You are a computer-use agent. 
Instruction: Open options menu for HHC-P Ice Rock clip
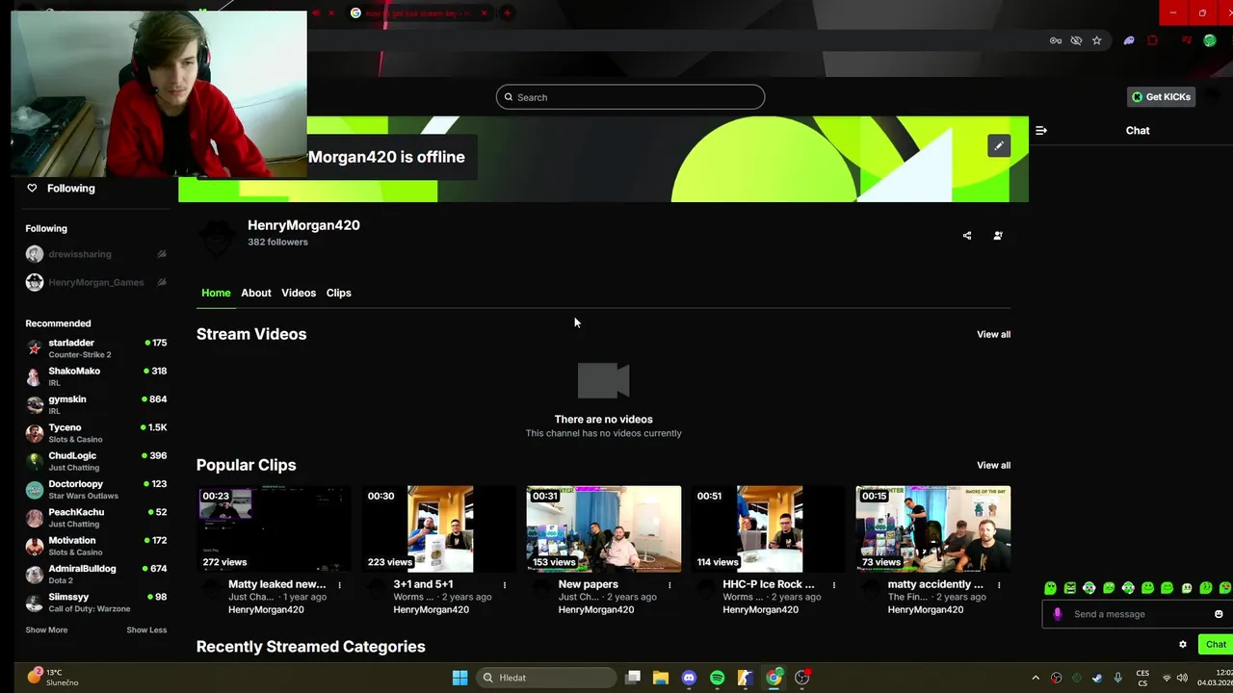(834, 585)
